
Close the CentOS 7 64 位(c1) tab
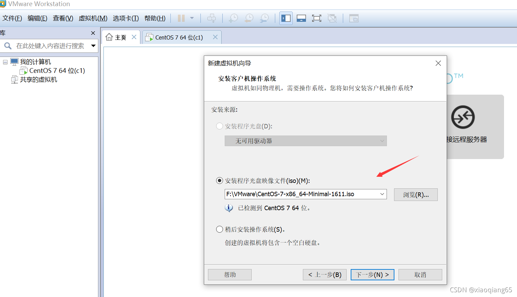(215, 37)
